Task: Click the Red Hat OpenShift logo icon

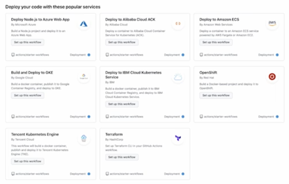Action: coord(272,77)
